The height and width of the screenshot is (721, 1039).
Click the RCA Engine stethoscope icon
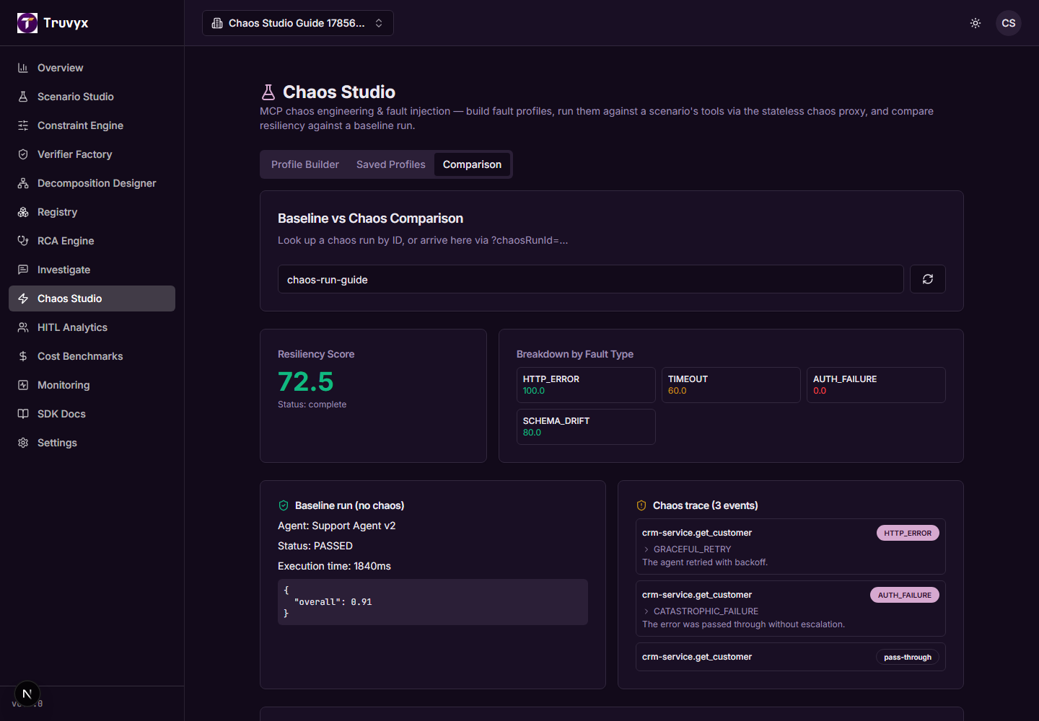(23, 241)
